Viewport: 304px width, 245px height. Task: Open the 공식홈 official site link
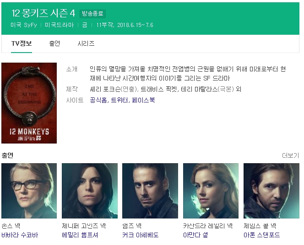pyautogui.click(x=98, y=100)
